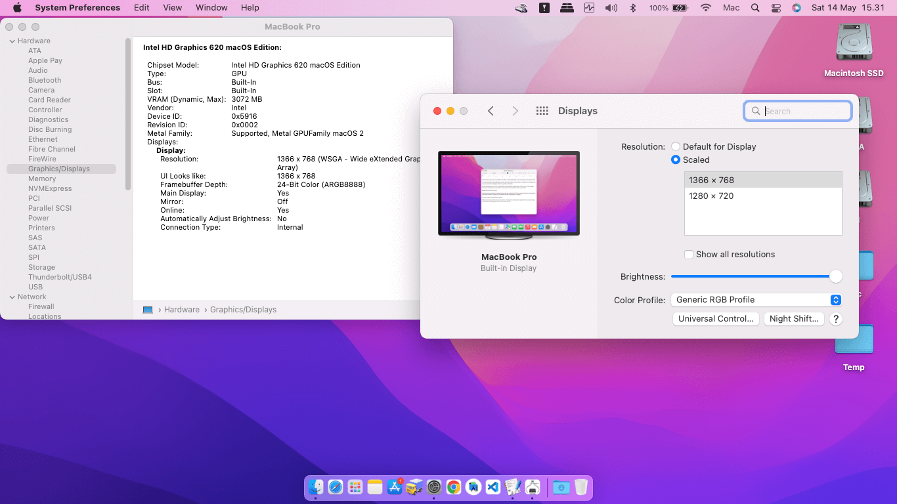Open the App Store from the Dock
Screen dimensions: 897x504
(x=395, y=487)
